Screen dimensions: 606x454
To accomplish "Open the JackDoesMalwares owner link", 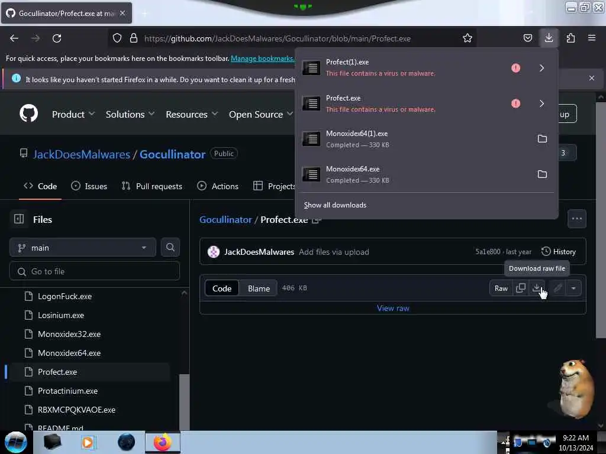I will 82,154.
